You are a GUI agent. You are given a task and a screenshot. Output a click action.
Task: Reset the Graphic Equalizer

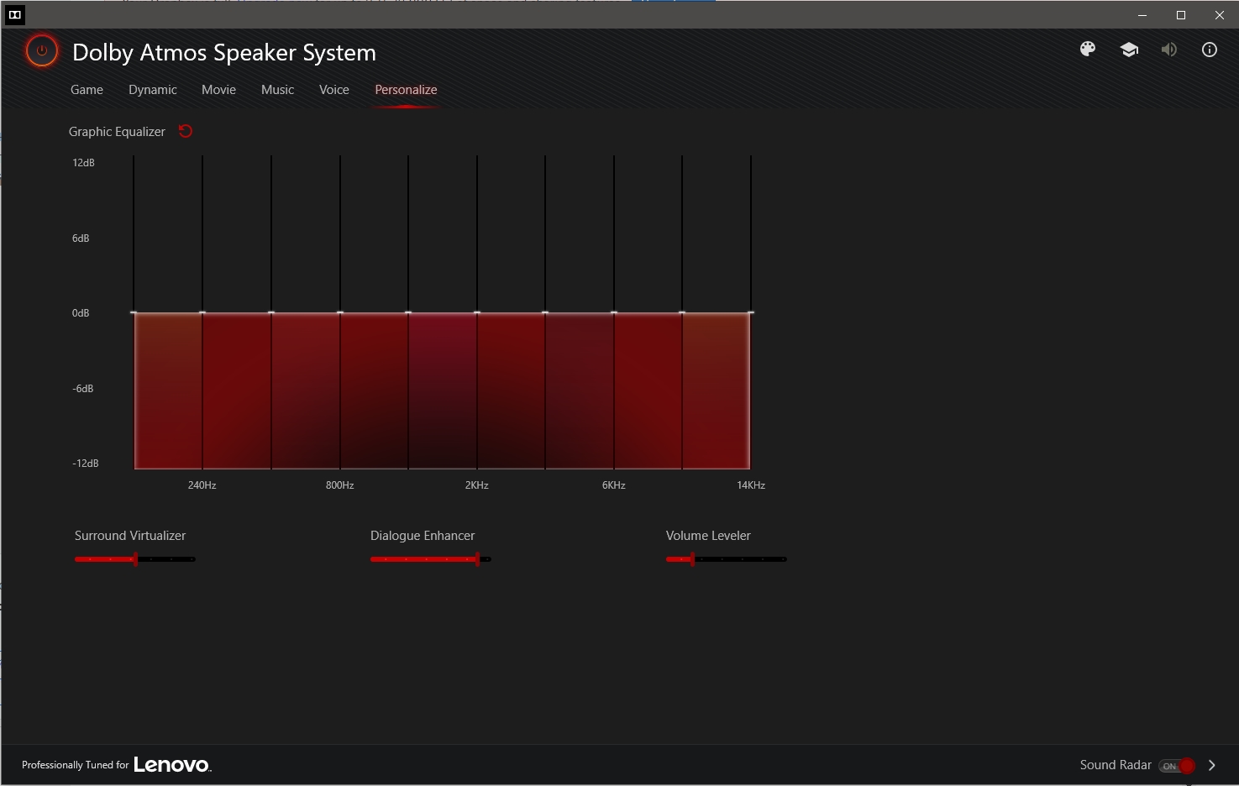[186, 131]
